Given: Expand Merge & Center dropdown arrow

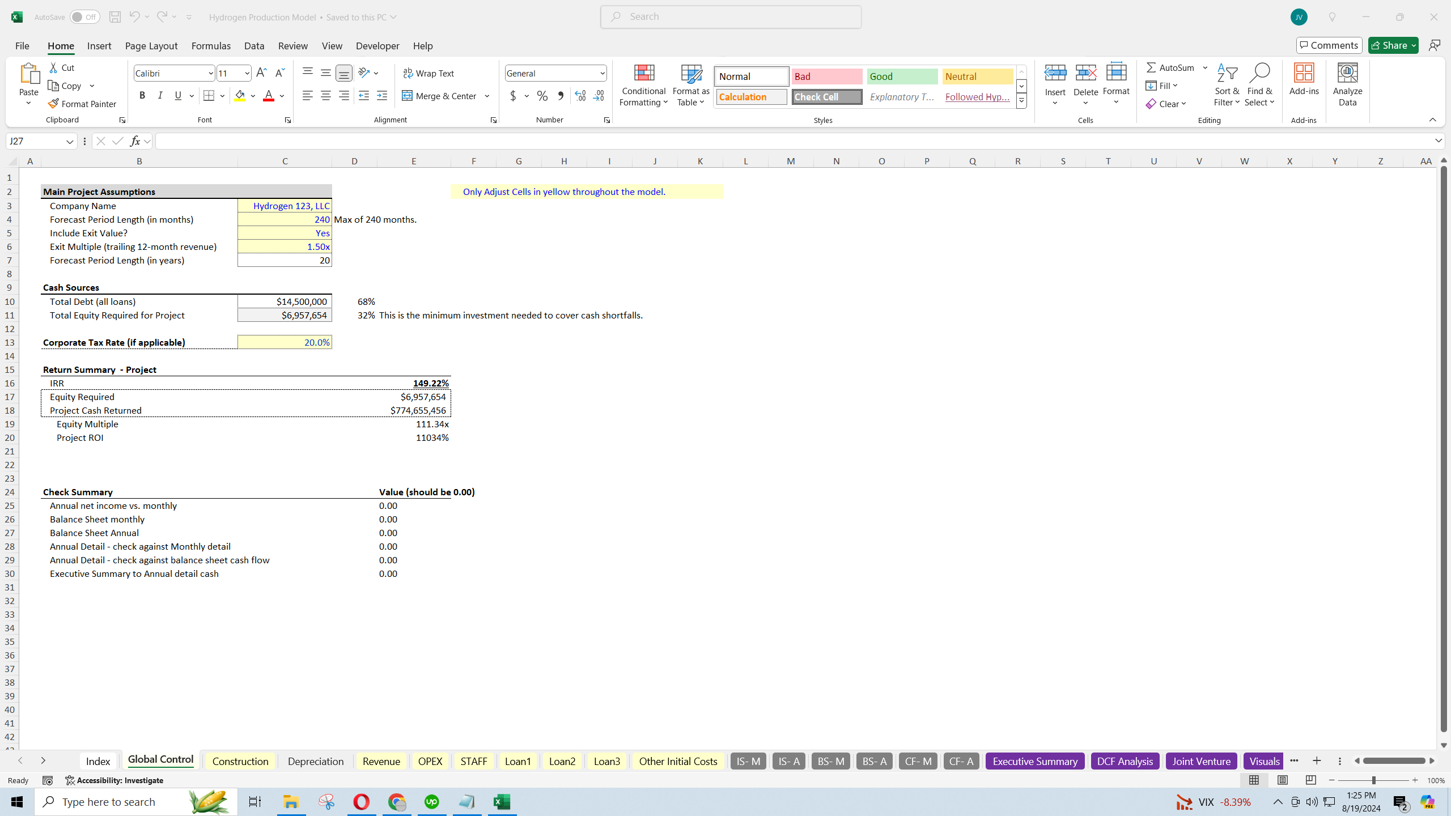Looking at the screenshot, I should (487, 96).
